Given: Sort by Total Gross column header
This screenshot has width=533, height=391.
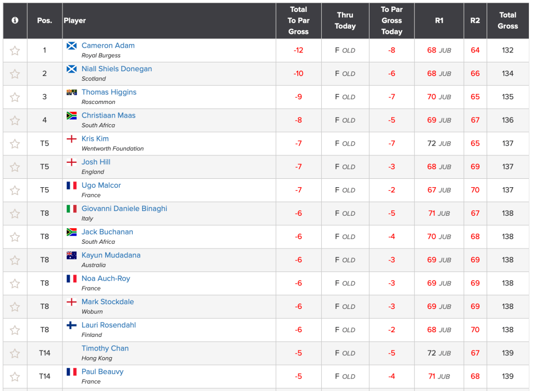Looking at the screenshot, I should pyautogui.click(x=507, y=20).
